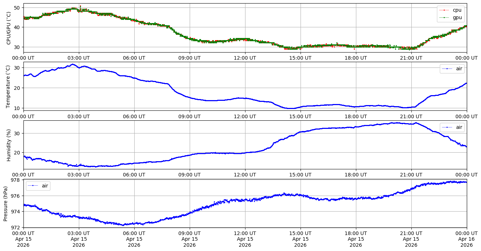Click 18:00 UT tick below the Temperature plot
Screen dimensions: 481x251
[x=356, y=116]
